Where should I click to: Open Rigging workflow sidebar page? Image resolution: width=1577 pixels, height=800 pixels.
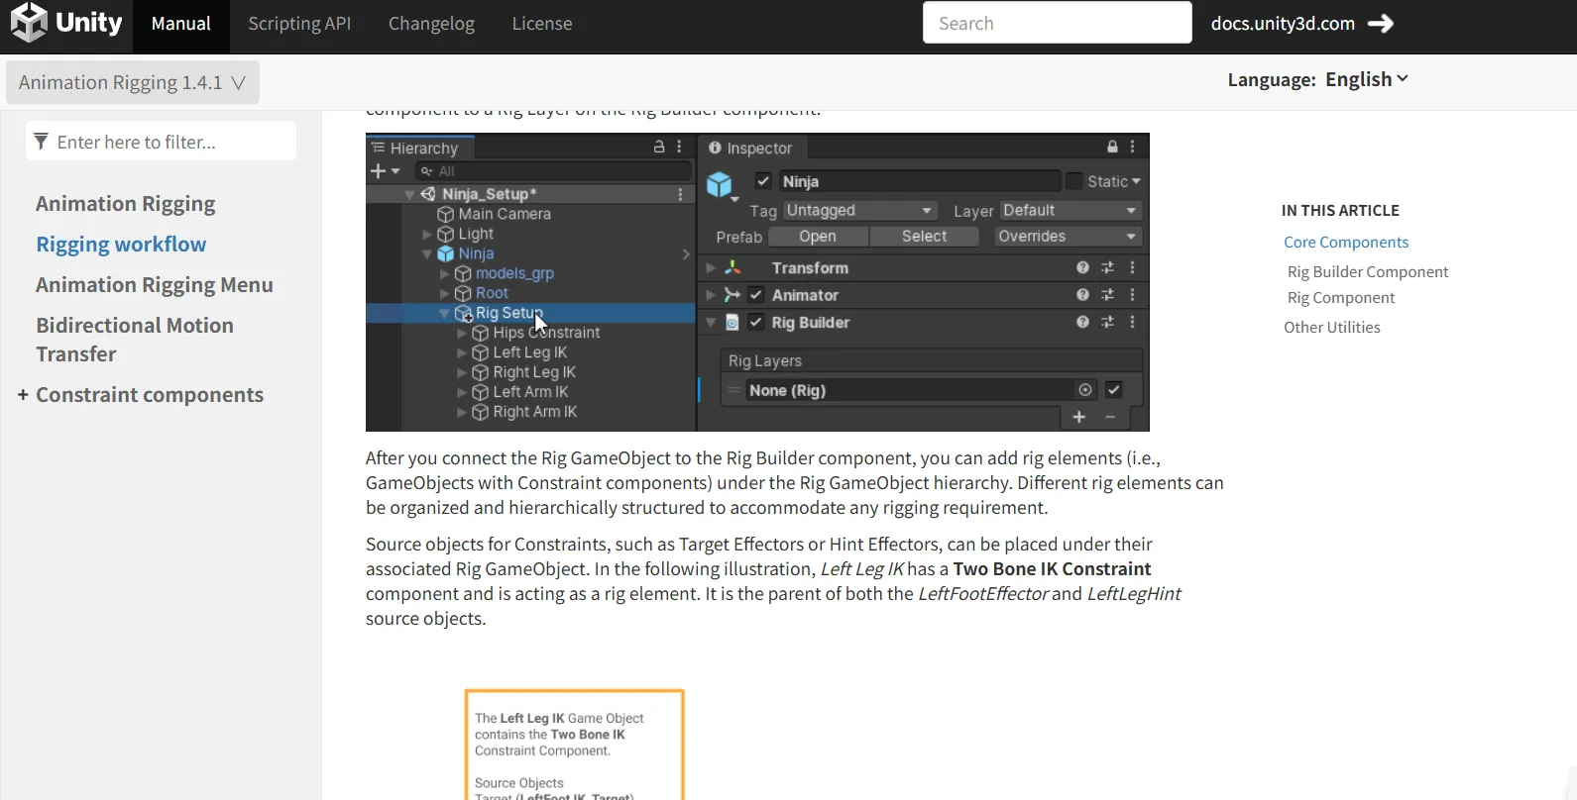(121, 245)
